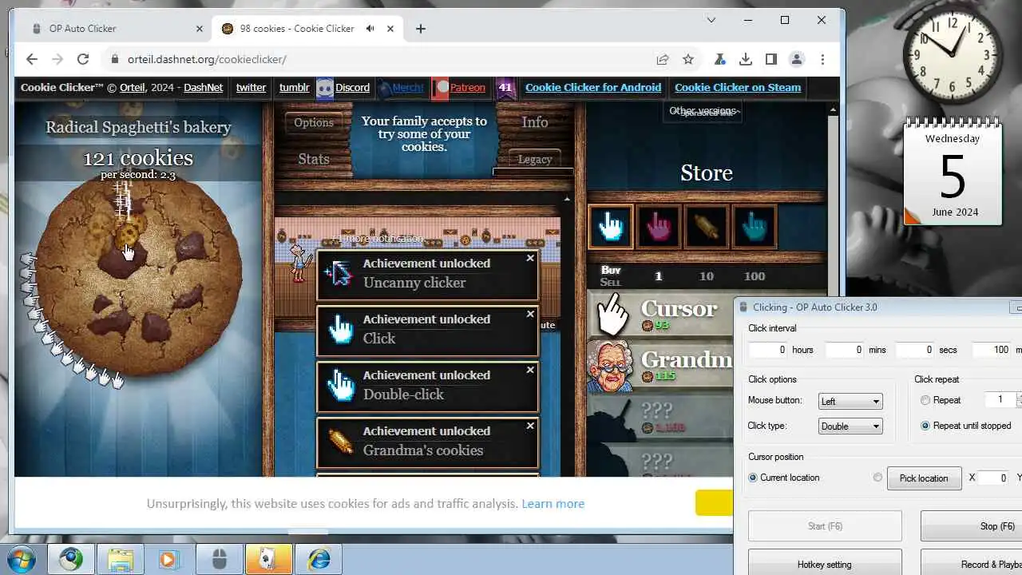Screen dimensions: 1022x575
Task: Open the Options menu
Action: [x=314, y=122]
